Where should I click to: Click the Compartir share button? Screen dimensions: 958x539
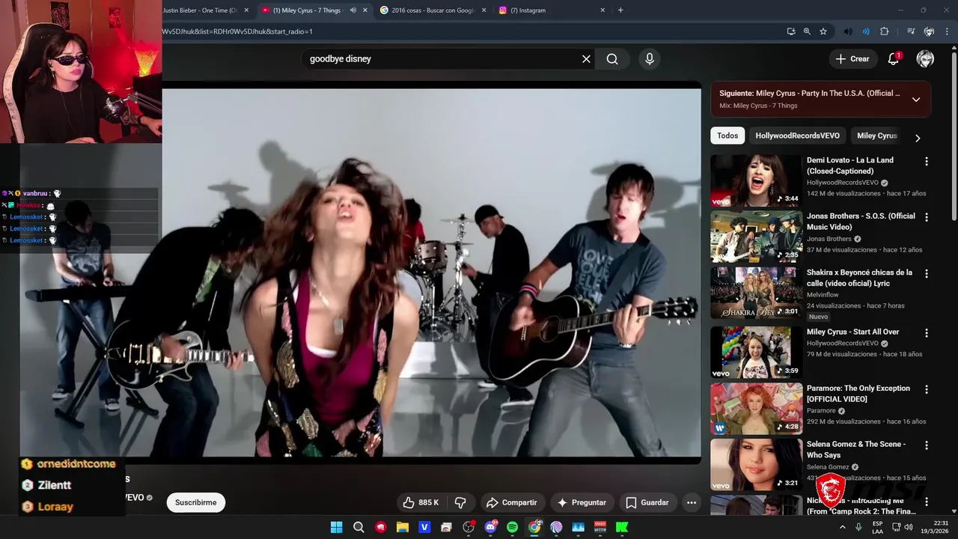point(512,502)
